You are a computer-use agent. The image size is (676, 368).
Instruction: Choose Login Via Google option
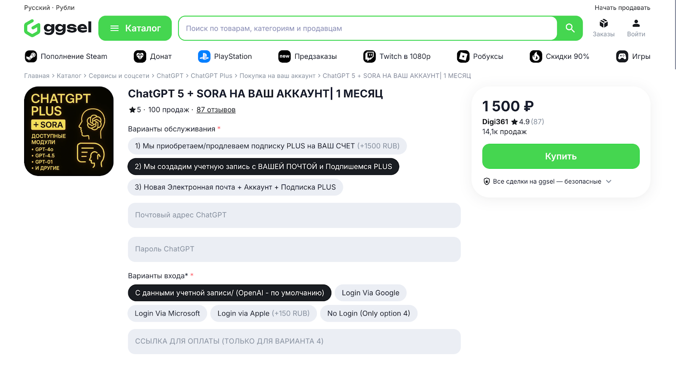tap(370, 293)
